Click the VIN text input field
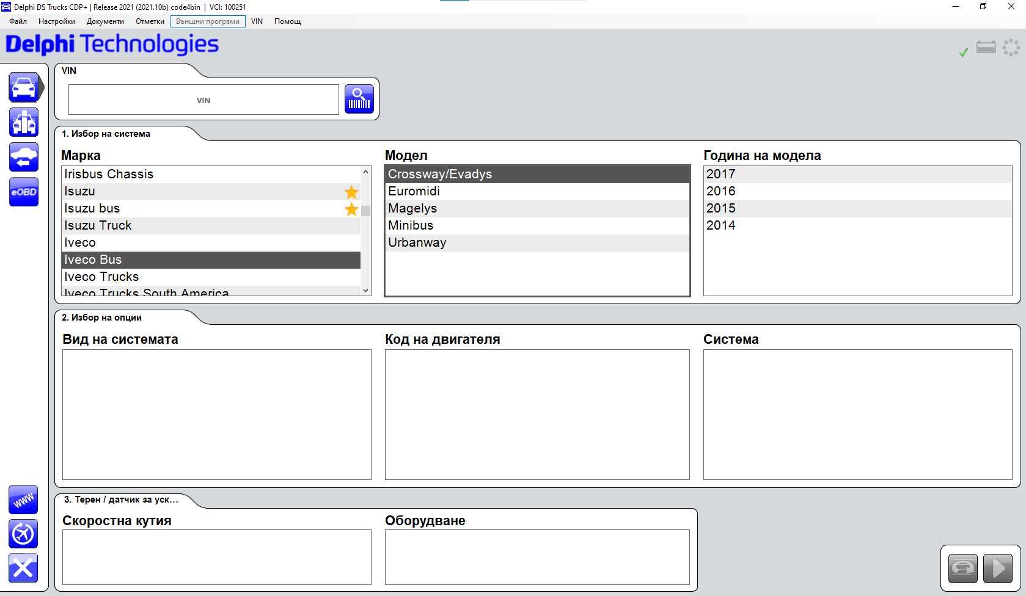Viewport: 1026px width, 596px height. click(203, 100)
